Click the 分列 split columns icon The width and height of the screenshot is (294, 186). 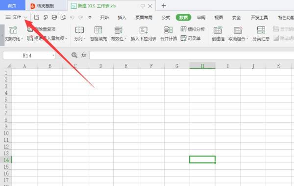[79, 30]
